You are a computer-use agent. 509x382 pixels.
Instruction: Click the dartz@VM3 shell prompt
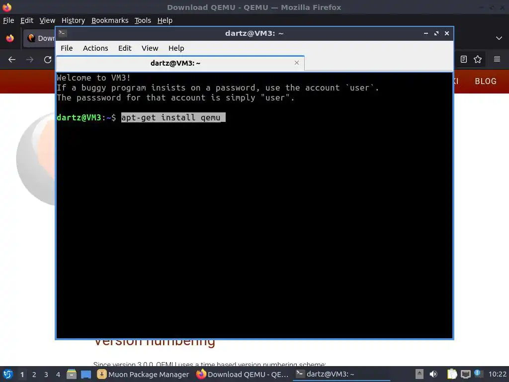[x=86, y=117]
